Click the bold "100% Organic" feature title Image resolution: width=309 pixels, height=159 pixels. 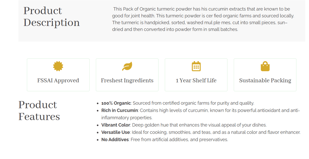116,103
